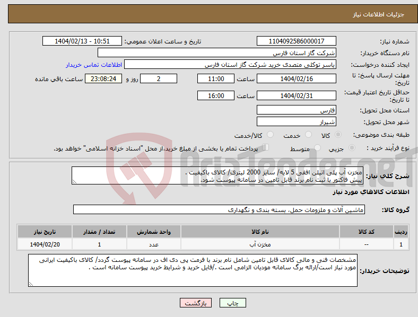Click the price validity date 1404/02/31

(297, 95)
